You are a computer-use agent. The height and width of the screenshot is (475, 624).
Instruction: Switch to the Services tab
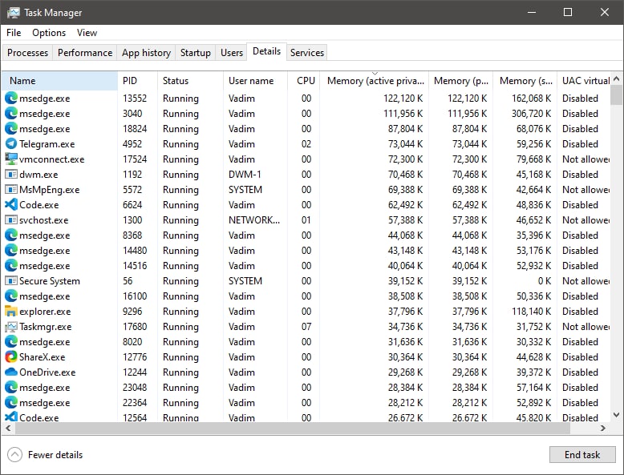point(307,53)
